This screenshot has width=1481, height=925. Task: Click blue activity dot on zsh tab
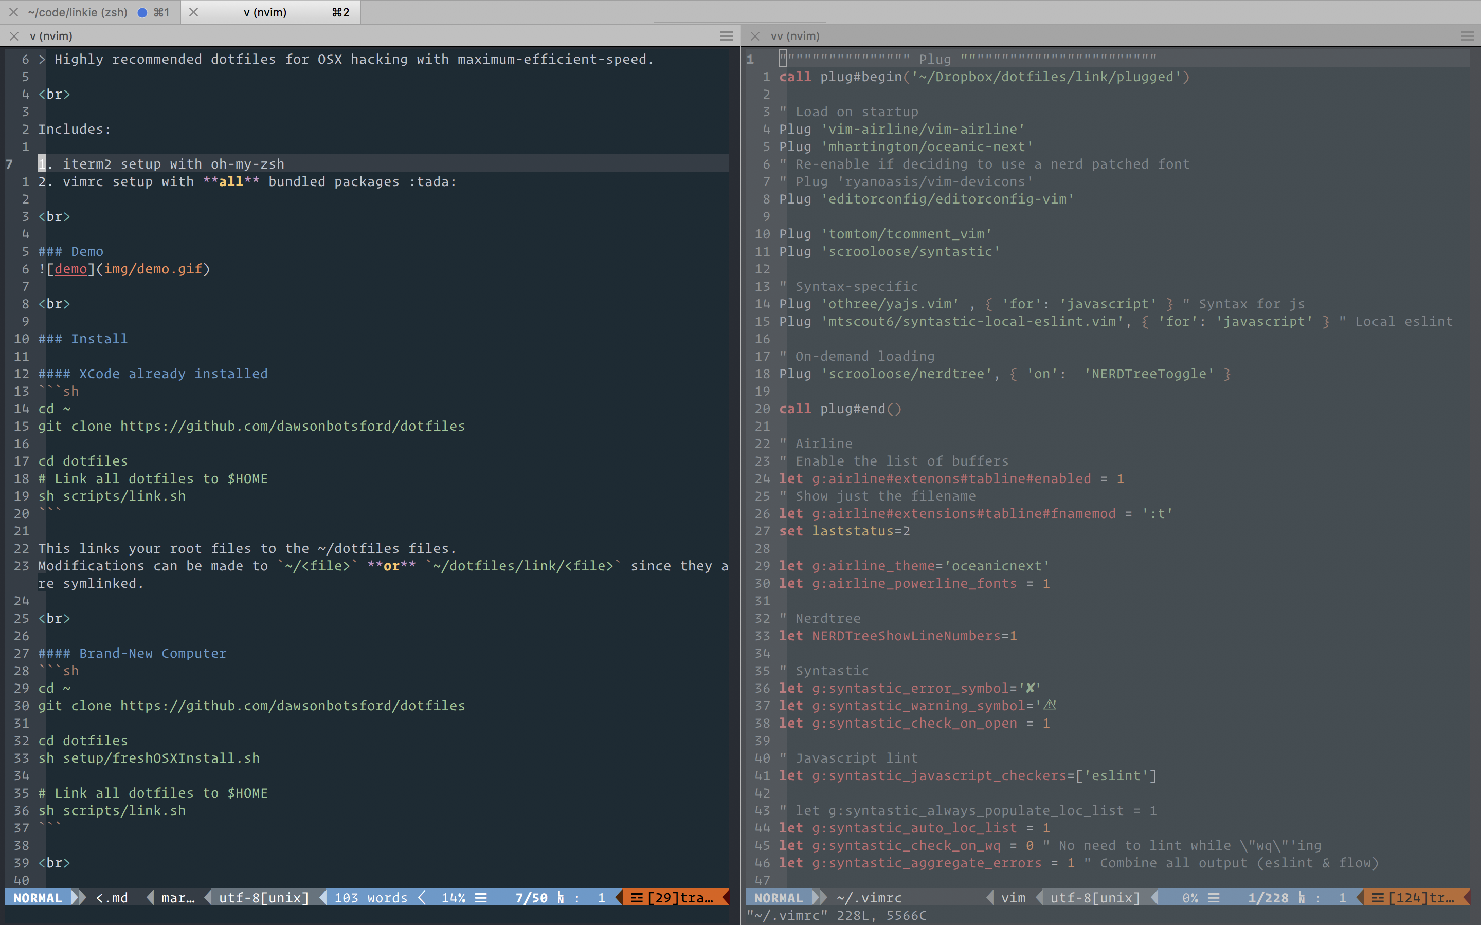(x=142, y=12)
